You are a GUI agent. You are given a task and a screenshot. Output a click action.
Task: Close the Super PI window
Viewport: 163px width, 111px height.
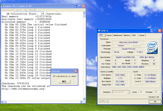[84, 6]
